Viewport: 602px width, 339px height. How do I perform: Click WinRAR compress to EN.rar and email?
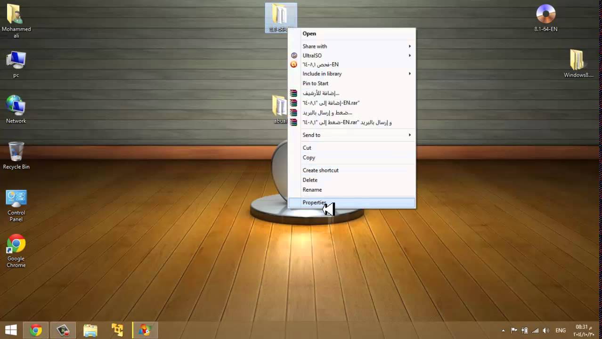352,122
